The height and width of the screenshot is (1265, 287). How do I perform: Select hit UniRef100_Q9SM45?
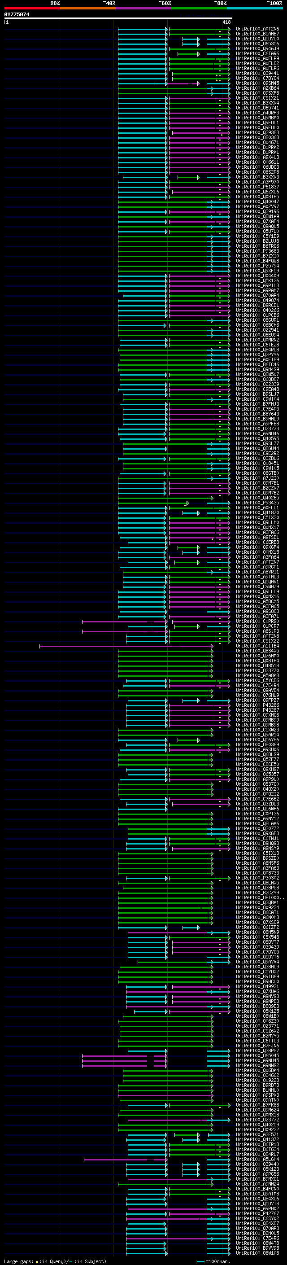[x=257, y=83]
